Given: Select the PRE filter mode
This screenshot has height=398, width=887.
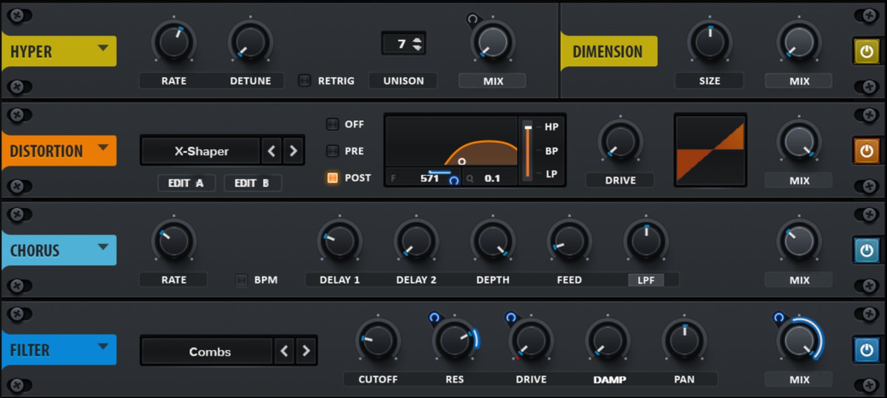Looking at the screenshot, I should coord(332,151).
